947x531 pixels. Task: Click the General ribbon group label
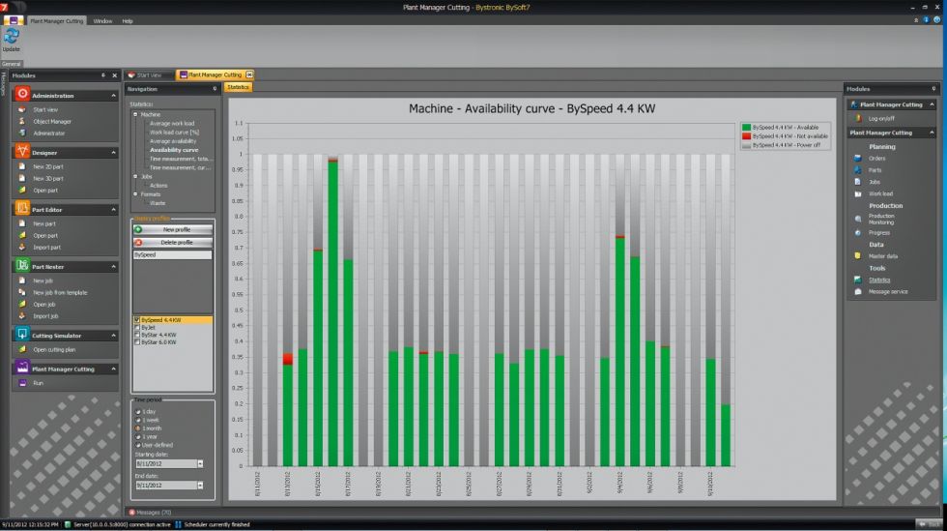coord(11,64)
